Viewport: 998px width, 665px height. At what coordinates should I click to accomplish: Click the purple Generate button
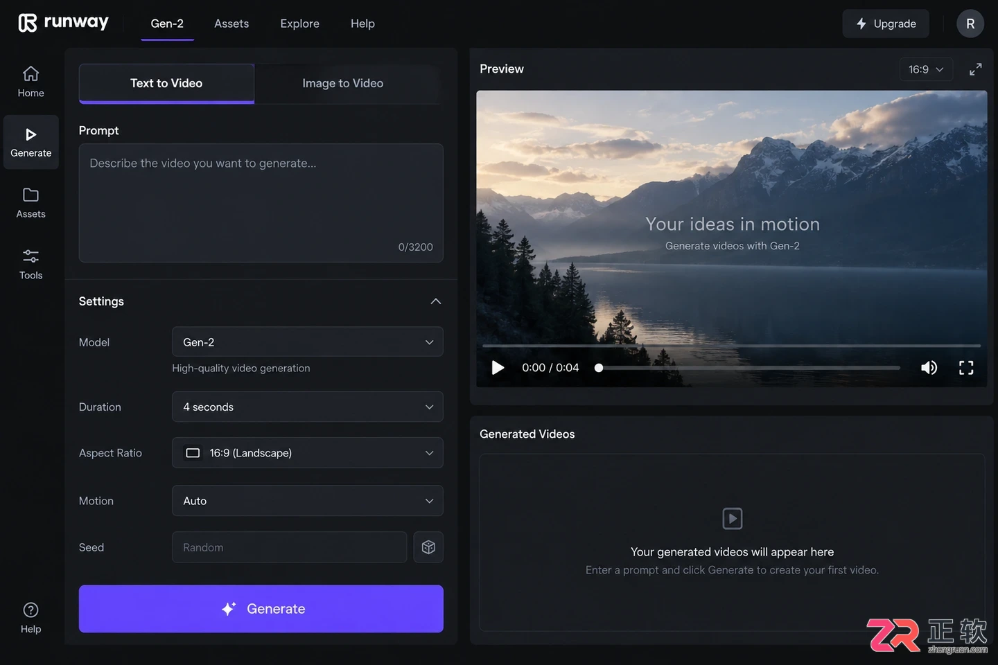(x=261, y=609)
